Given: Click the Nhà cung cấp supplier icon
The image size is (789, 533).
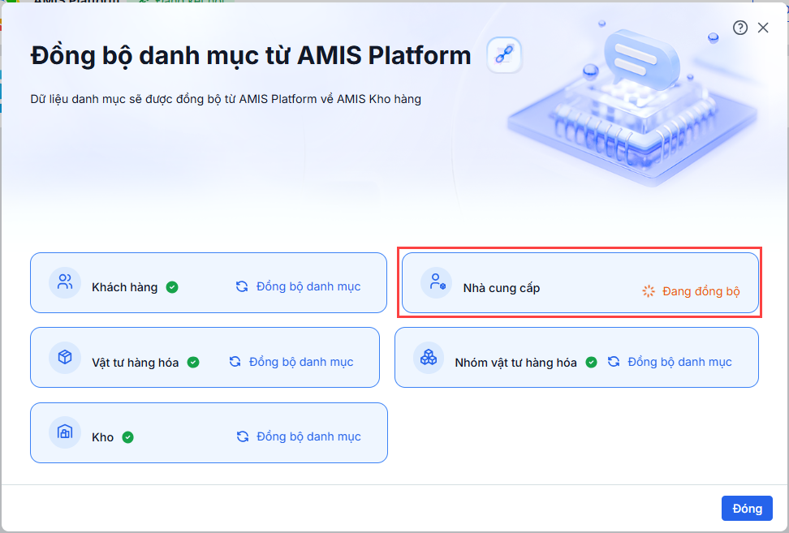Looking at the screenshot, I should pos(436,282).
